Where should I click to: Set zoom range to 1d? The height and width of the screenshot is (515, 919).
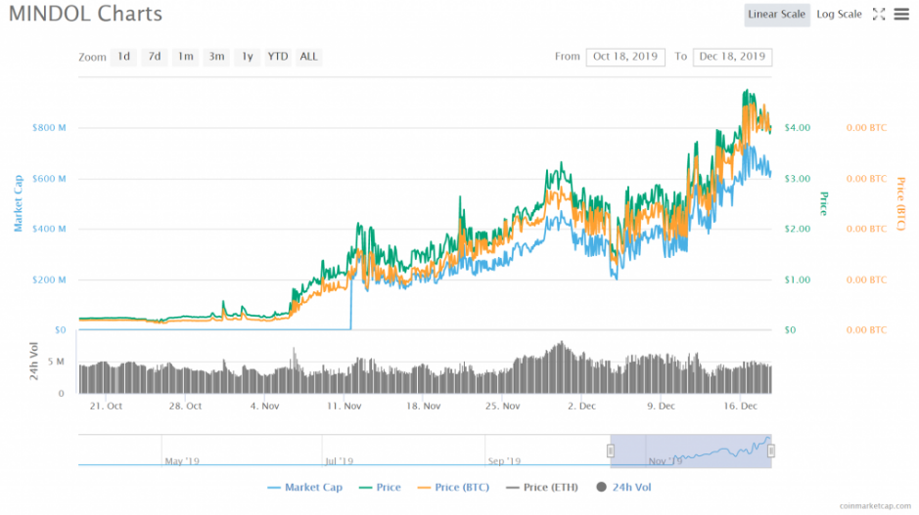tap(123, 57)
